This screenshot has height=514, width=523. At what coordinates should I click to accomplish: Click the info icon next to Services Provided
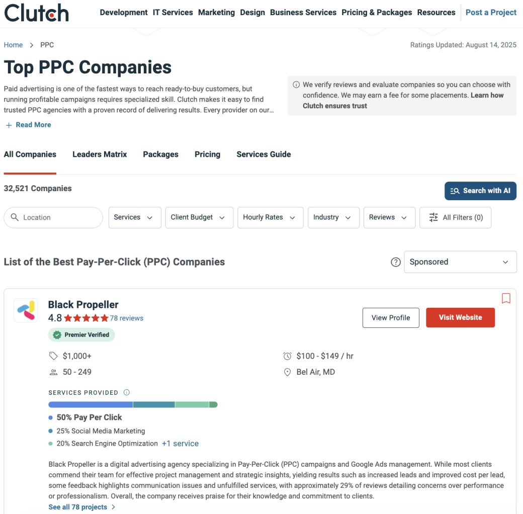126,392
